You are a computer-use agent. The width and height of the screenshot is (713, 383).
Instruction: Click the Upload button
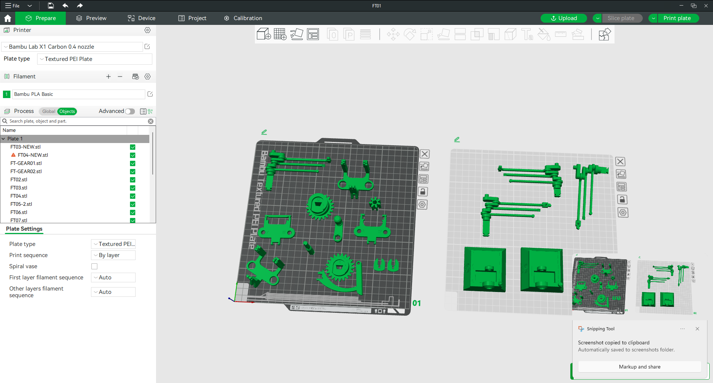[564, 18]
